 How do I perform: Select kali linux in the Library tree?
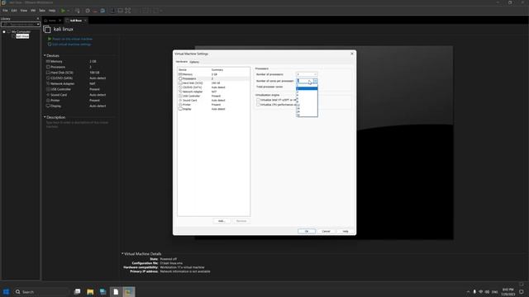22,36
